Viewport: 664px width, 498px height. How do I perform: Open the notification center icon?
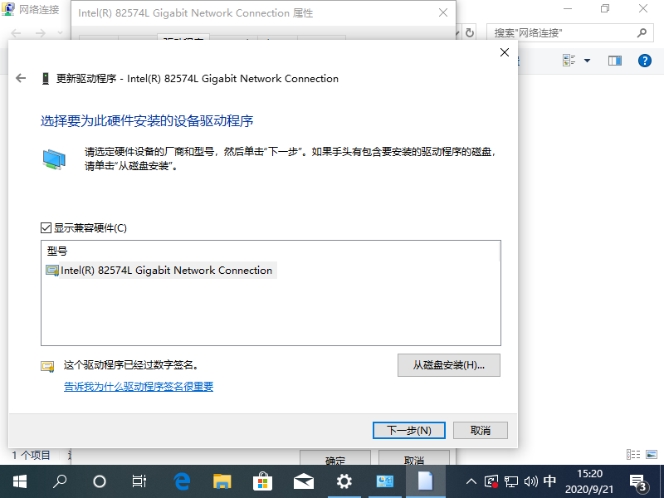coord(637,482)
